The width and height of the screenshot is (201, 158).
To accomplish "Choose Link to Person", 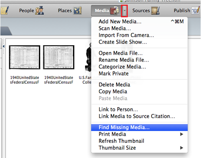I will coord(139,109).
